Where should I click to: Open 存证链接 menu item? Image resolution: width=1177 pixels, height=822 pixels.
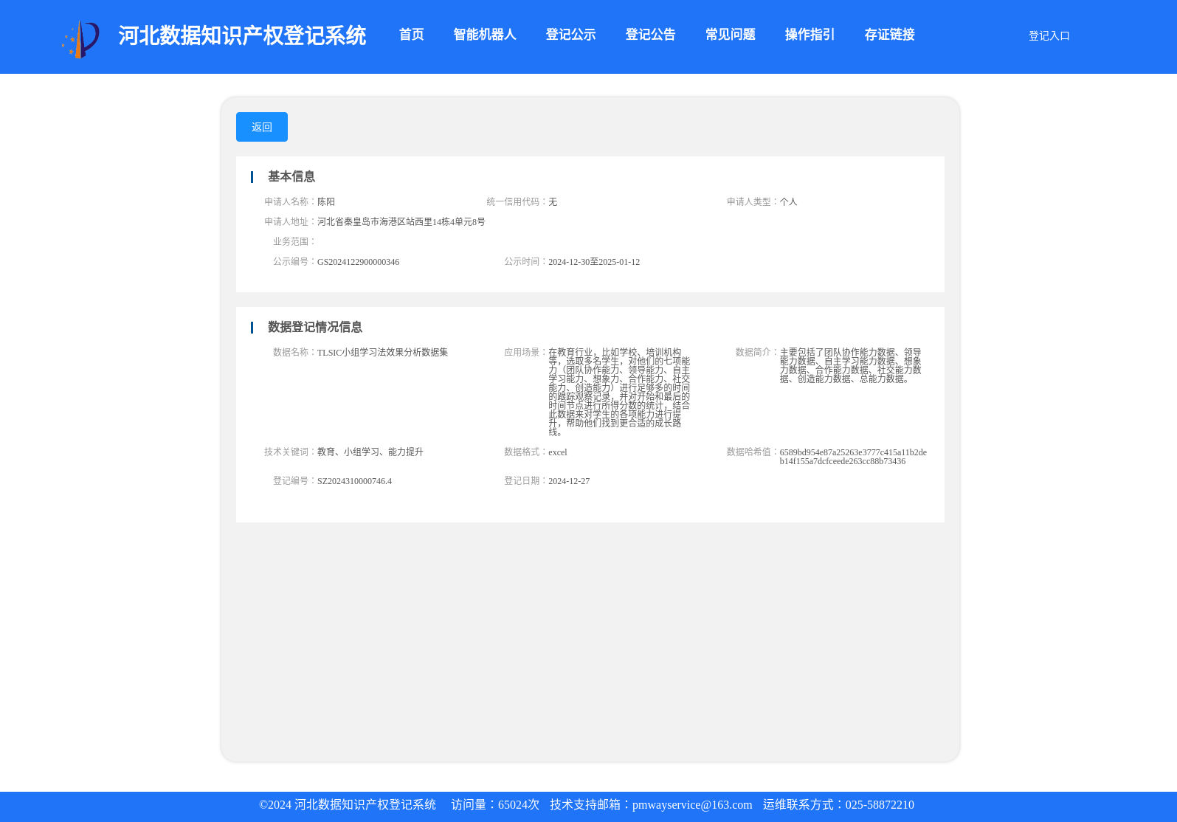click(889, 35)
